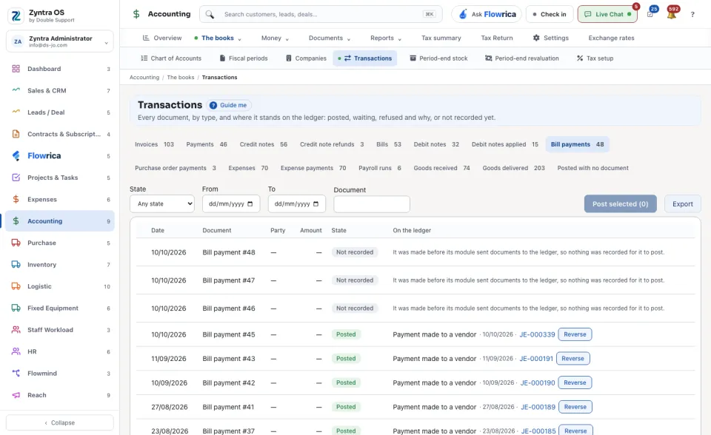Expand the Zyntra Administrator account dropdown
Viewport: 711px width, 435px height.
tap(106, 43)
